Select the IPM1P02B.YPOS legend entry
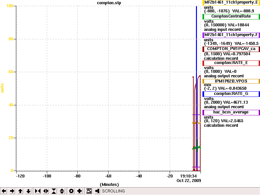Screen dimensions: 260x195 [x=231, y=81]
